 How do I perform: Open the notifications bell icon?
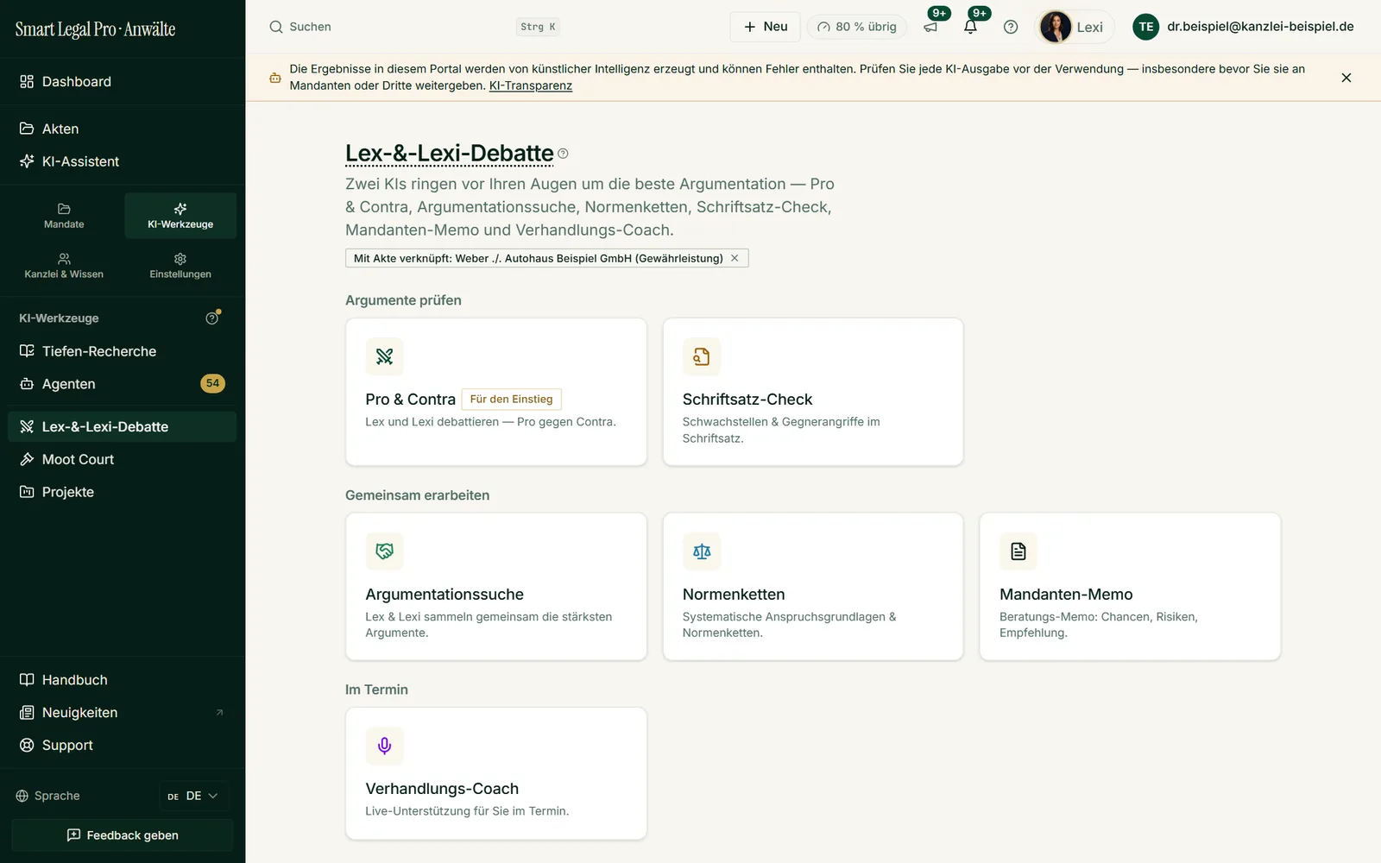point(970,27)
